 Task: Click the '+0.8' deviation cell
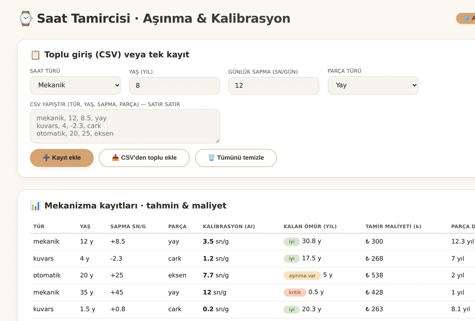coord(118,310)
